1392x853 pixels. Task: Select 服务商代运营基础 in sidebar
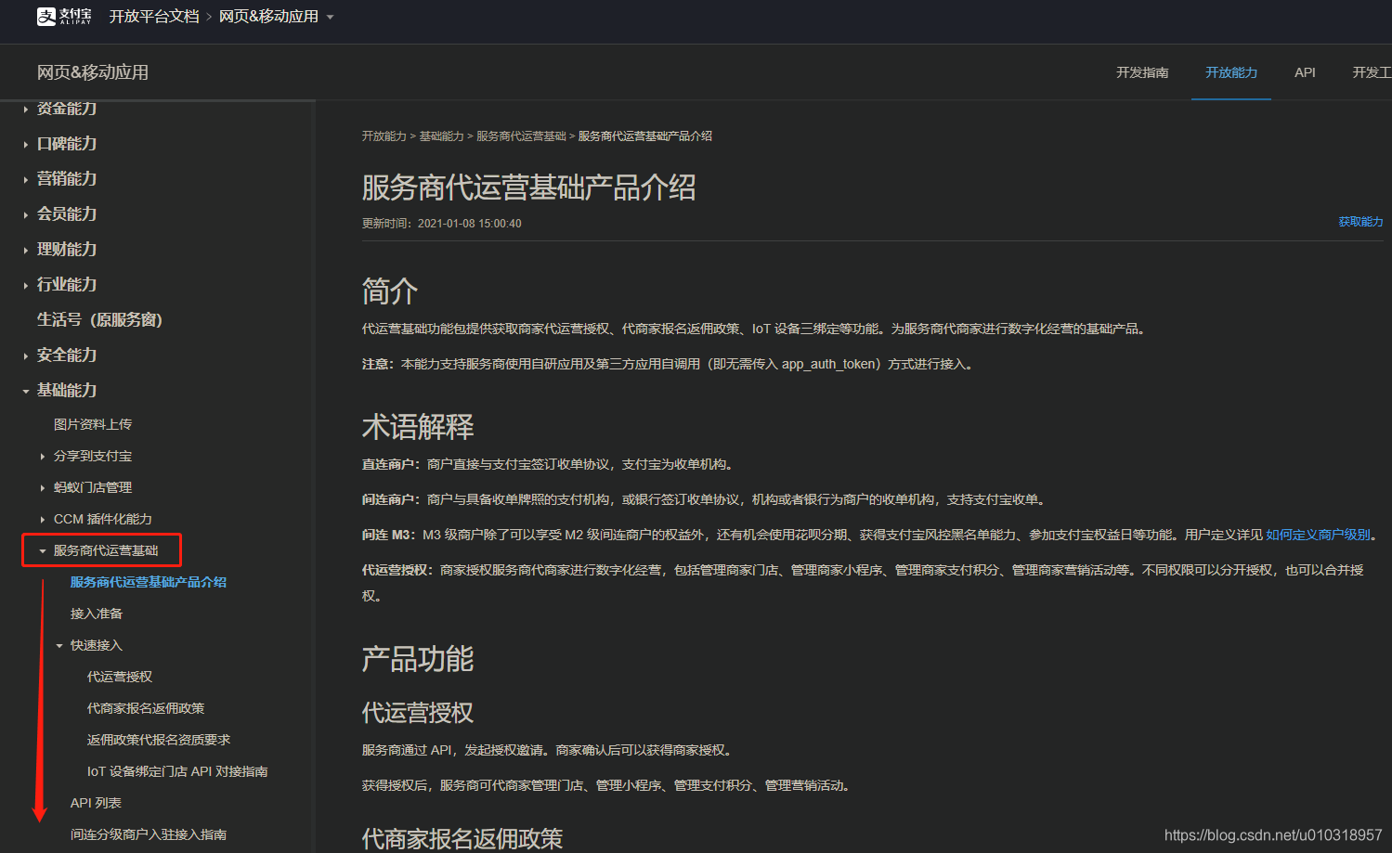click(106, 550)
